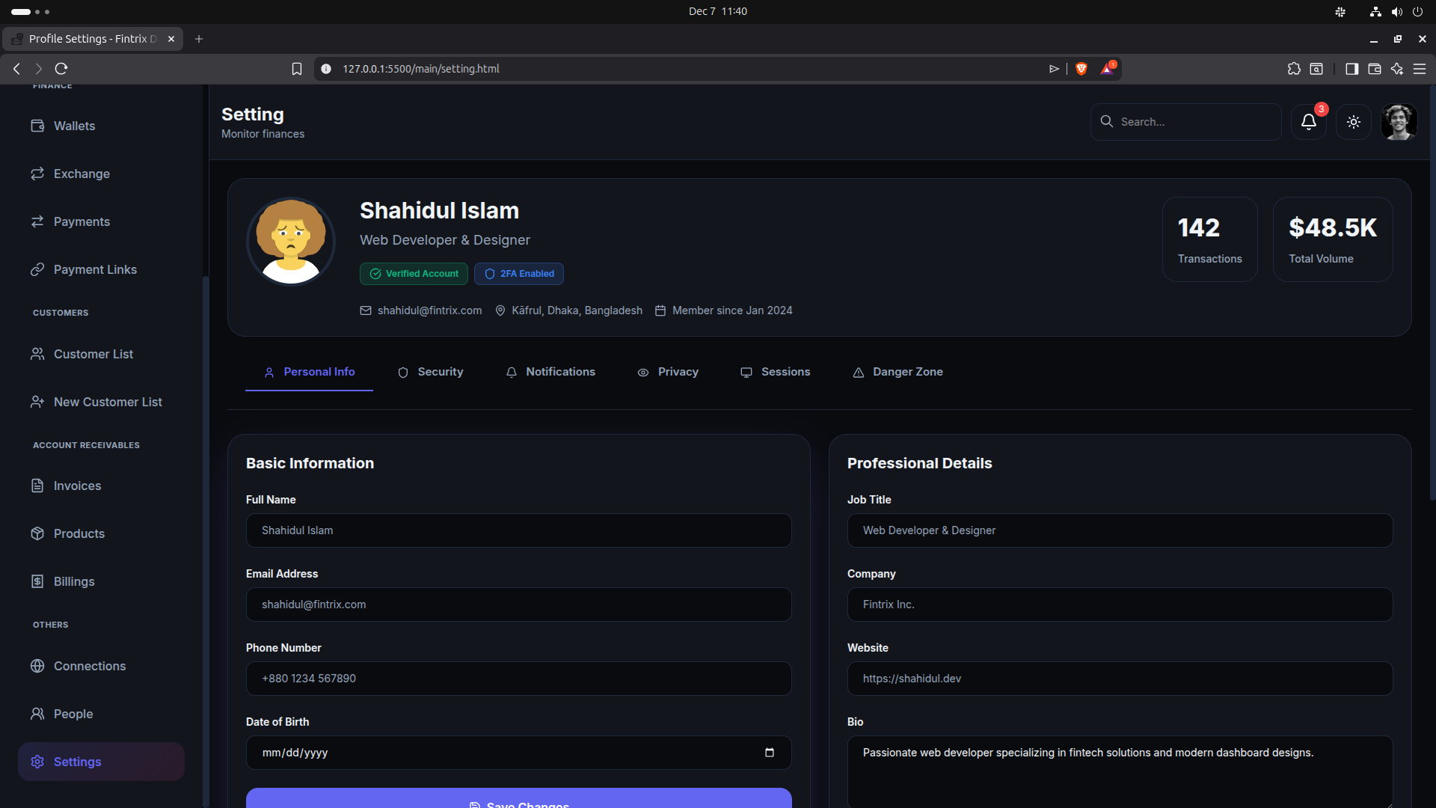Open the Privacy tab
This screenshot has height=808, width=1436.
point(668,372)
